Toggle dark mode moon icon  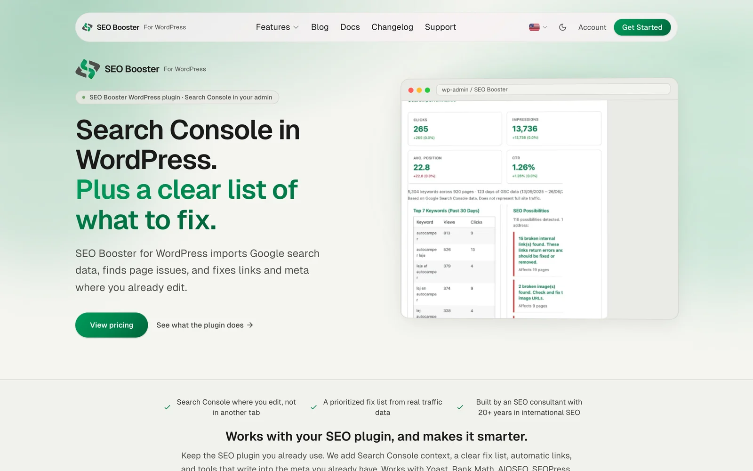[x=562, y=27]
